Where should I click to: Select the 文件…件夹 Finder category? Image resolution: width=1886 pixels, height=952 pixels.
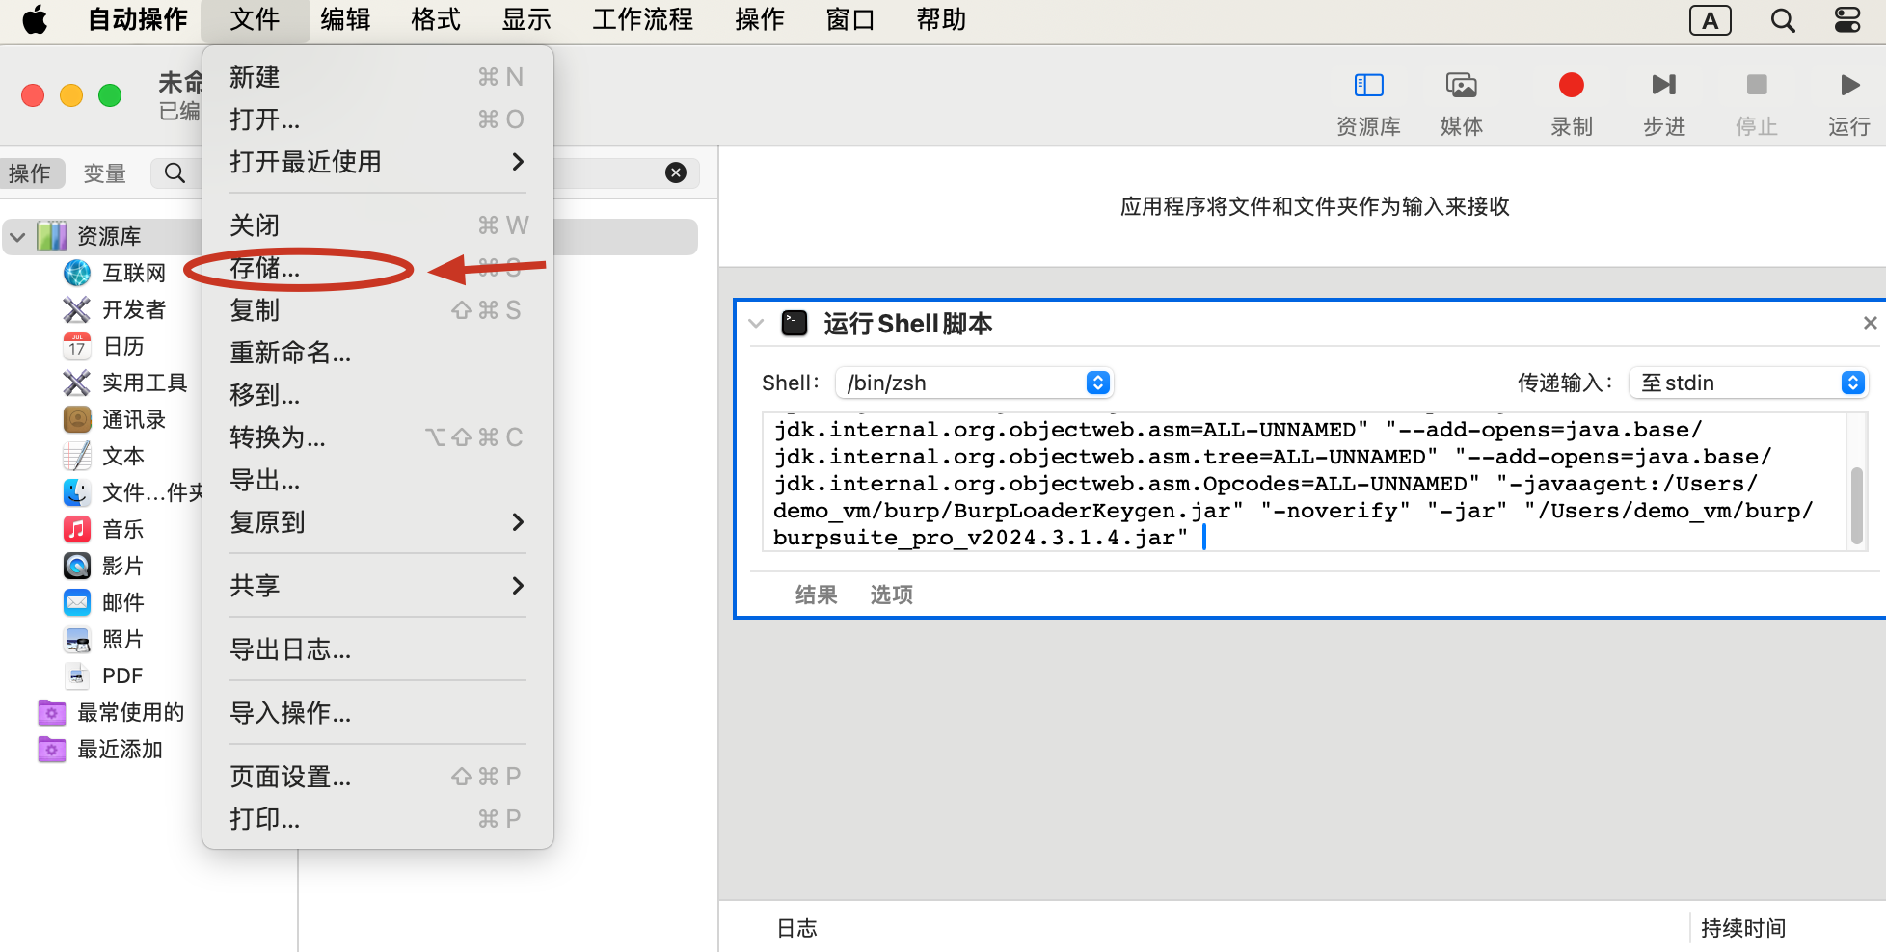[133, 492]
